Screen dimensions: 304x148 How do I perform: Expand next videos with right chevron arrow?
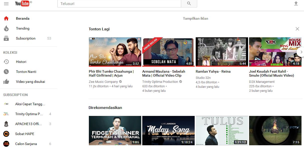pos(301,52)
